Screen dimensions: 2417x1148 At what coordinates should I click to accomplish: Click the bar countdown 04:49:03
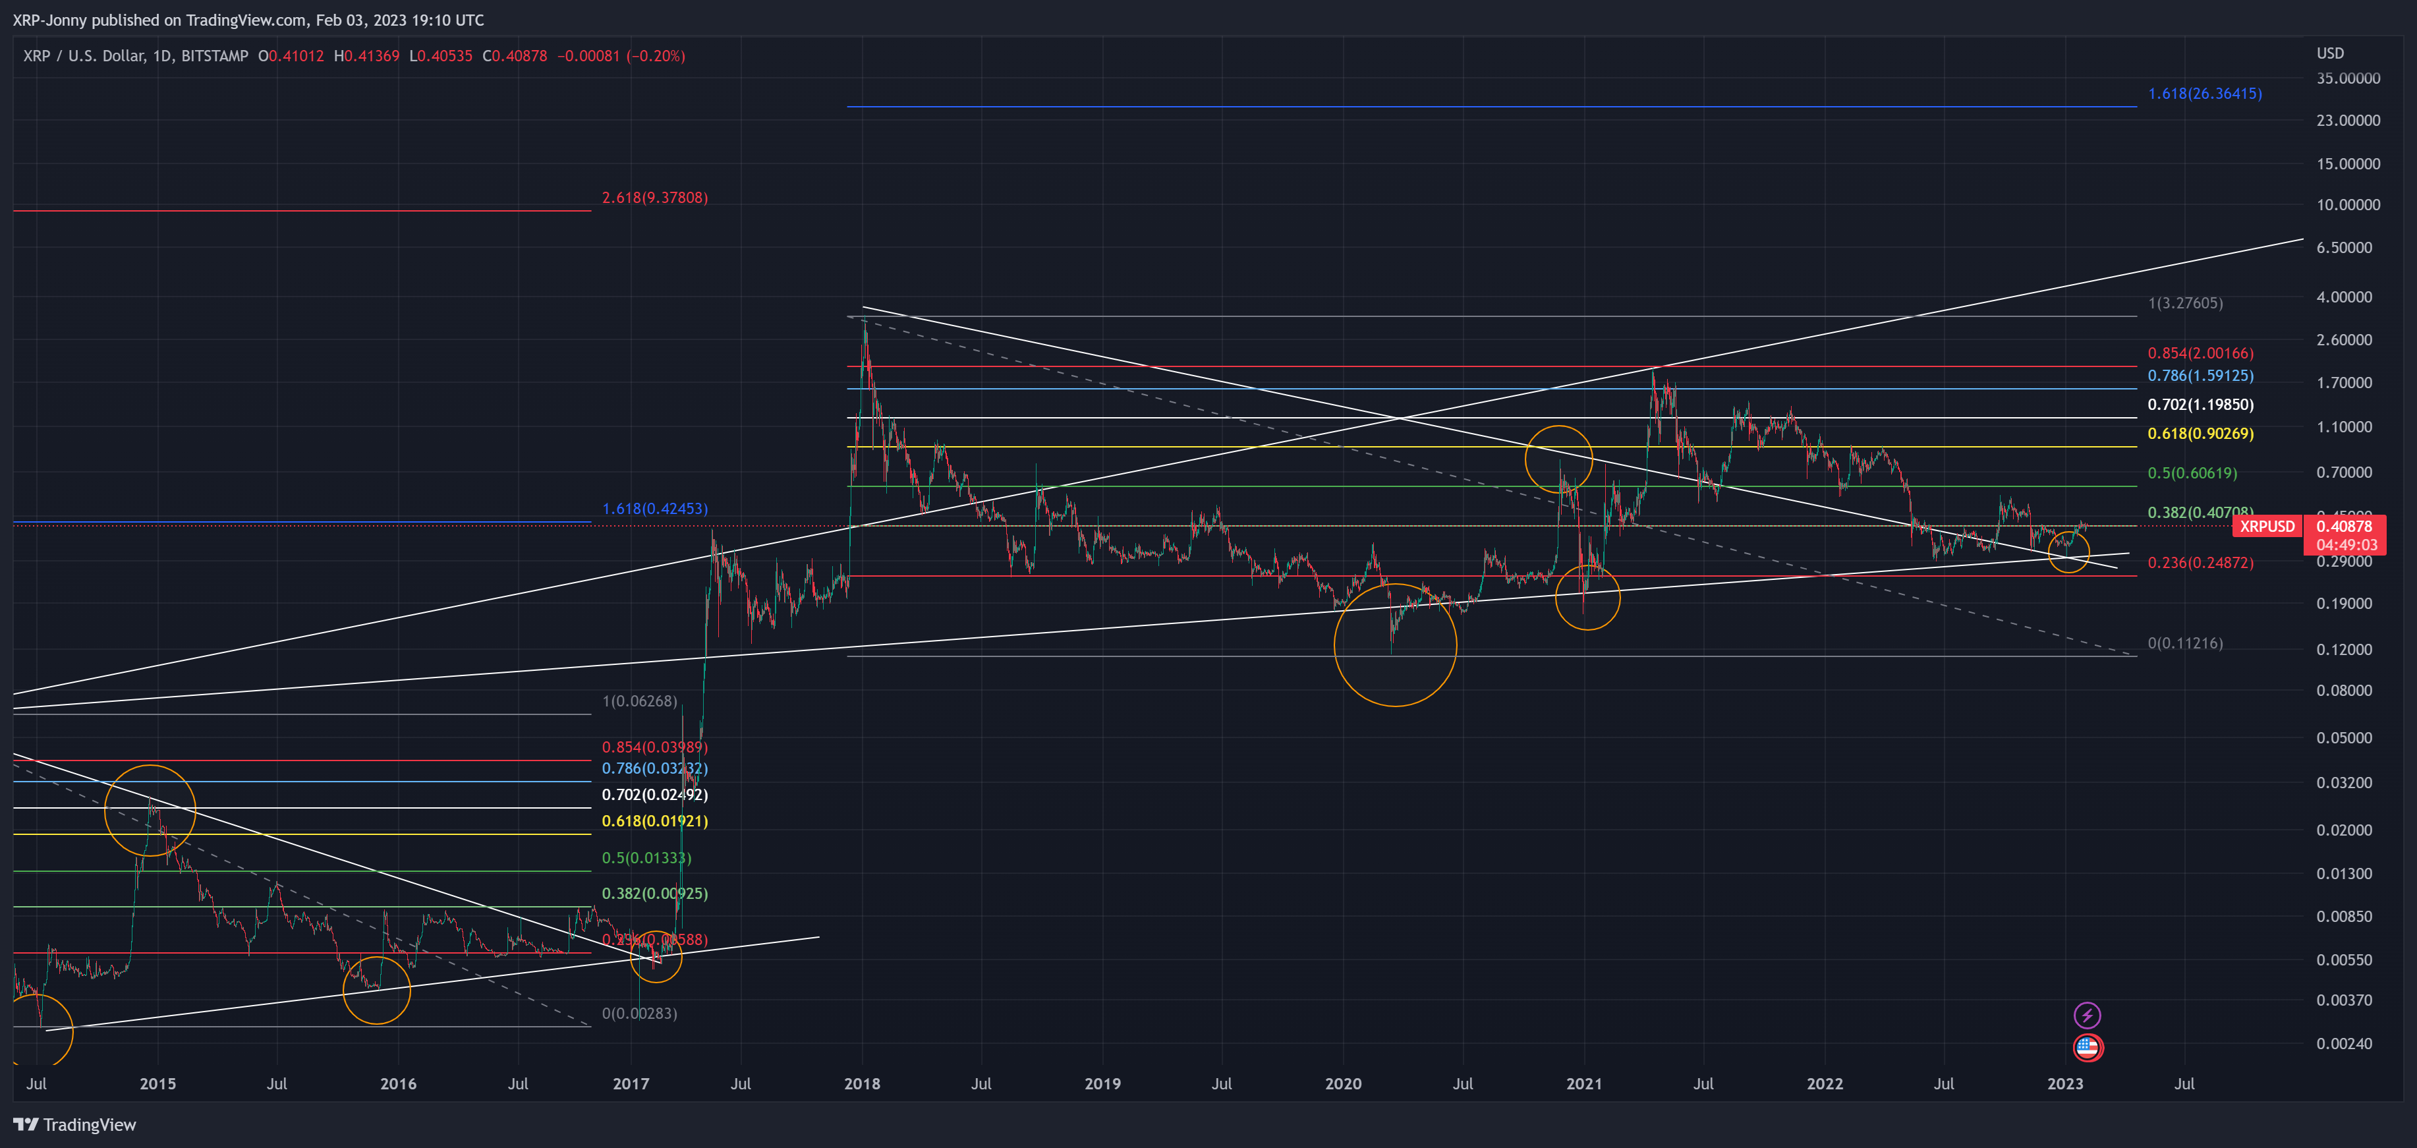pyautogui.click(x=2346, y=544)
